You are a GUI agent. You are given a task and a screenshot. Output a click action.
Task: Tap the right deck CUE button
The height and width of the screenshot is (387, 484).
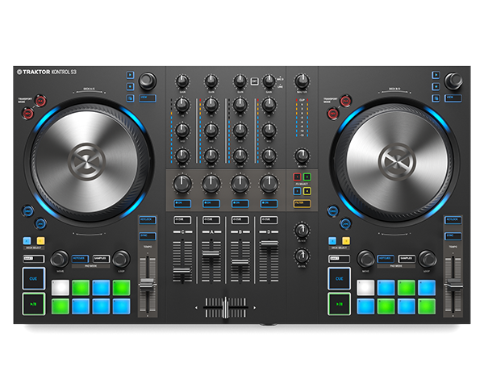pyautogui.click(x=340, y=279)
